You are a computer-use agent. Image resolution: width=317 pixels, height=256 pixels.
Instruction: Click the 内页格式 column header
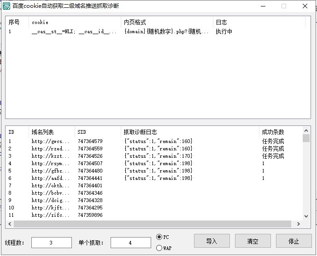167,22
